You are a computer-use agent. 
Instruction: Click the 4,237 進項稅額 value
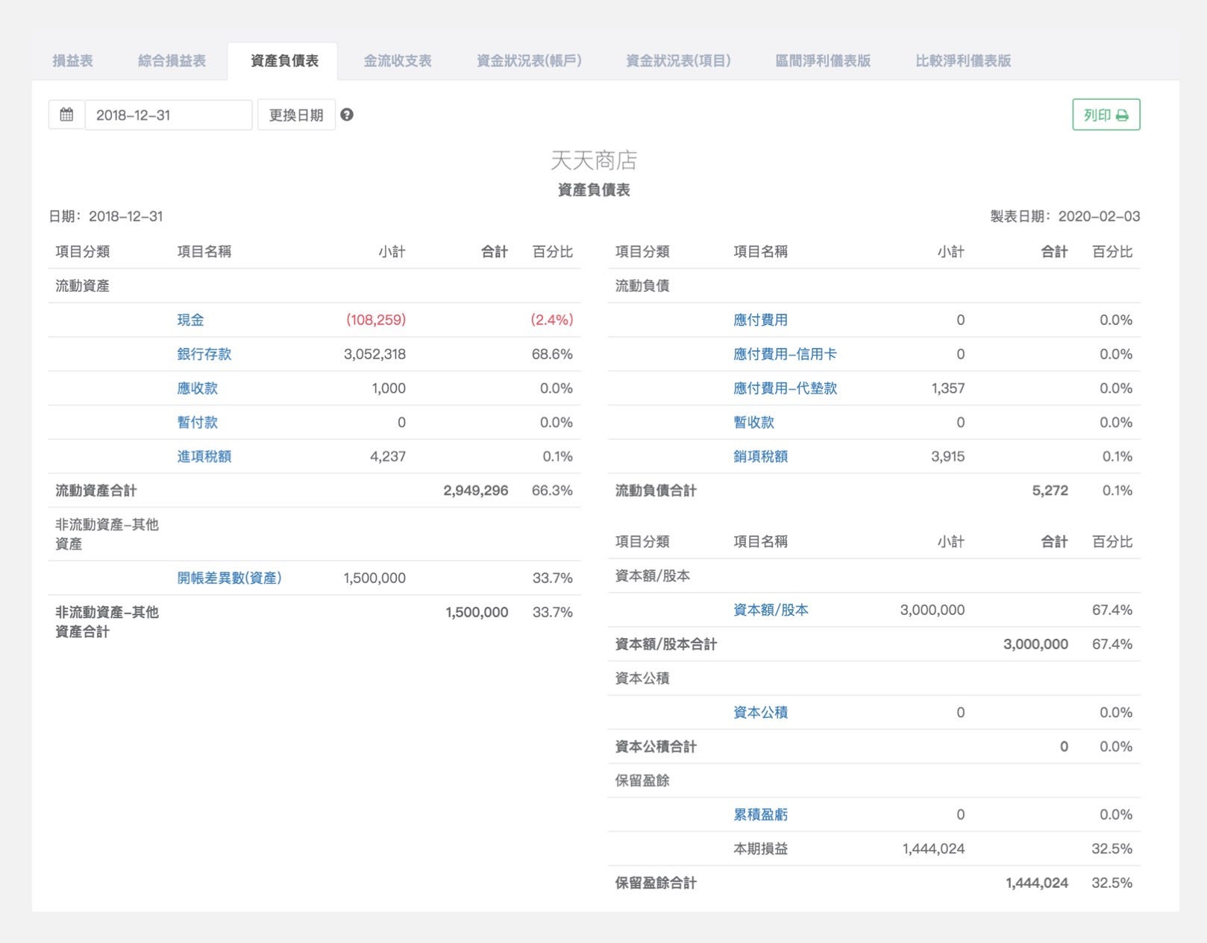[388, 456]
